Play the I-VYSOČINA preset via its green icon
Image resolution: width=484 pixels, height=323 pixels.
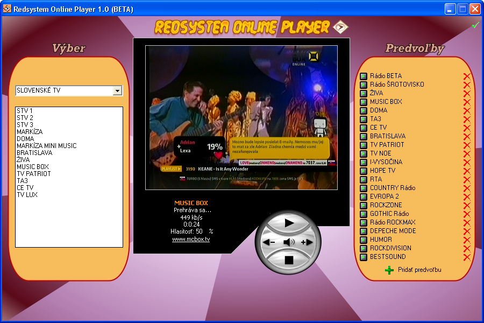(x=364, y=162)
